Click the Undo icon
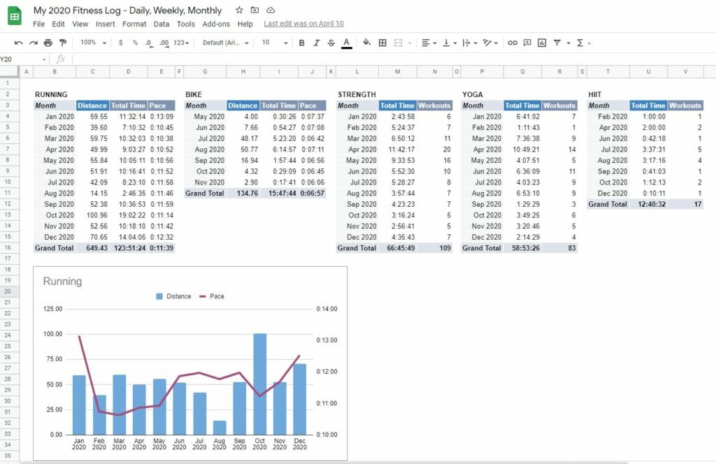Viewport: 716px width, 464px height. click(18, 43)
